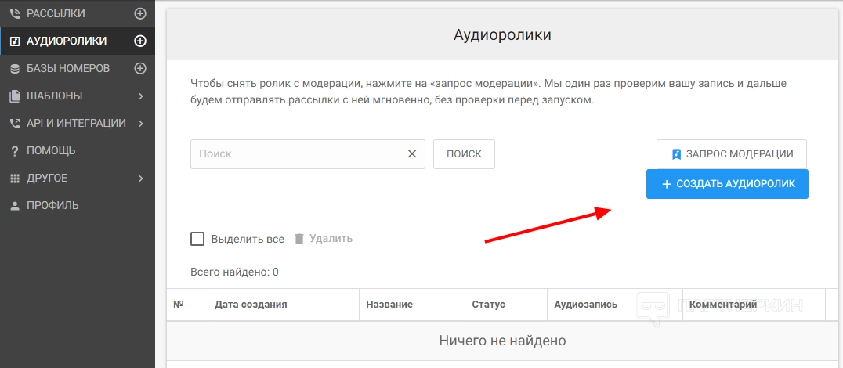Click the Поиск search button
843x368 pixels.
(464, 154)
